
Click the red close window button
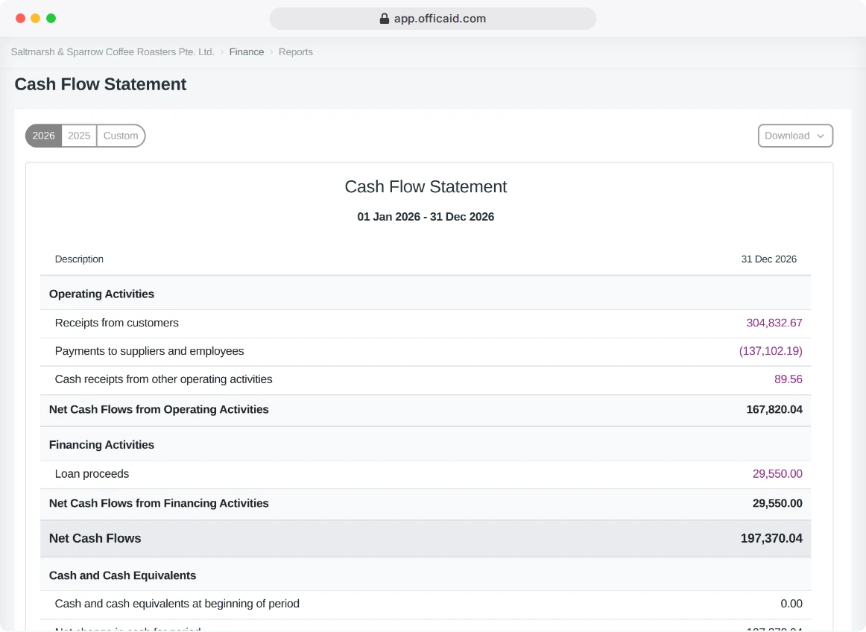(x=20, y=18)
